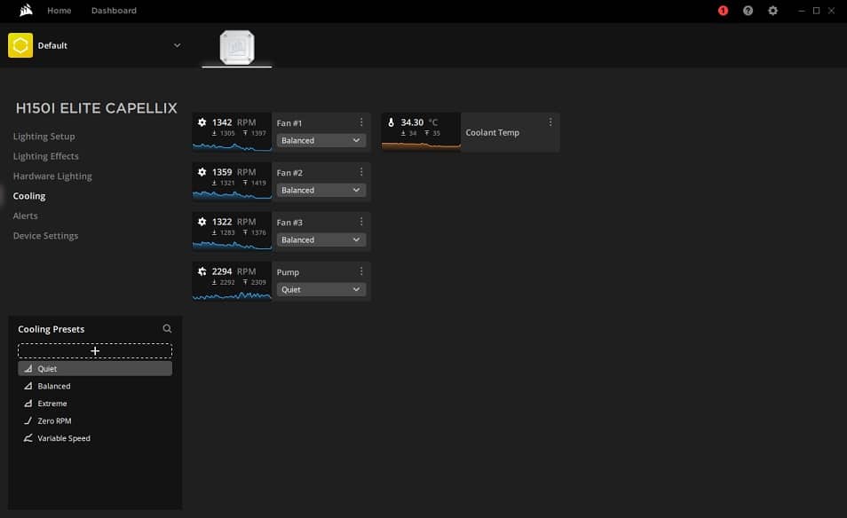Screen dimensions: 847x518
Task: Open the settings gear icon
Action: click(772, 11)
